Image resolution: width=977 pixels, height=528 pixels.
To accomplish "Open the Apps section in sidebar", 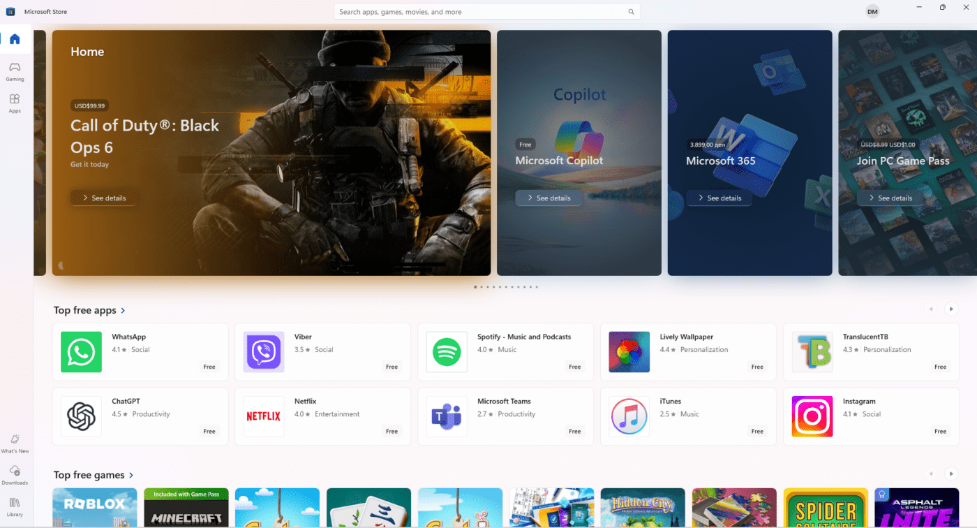I will (x=15, y=103).
